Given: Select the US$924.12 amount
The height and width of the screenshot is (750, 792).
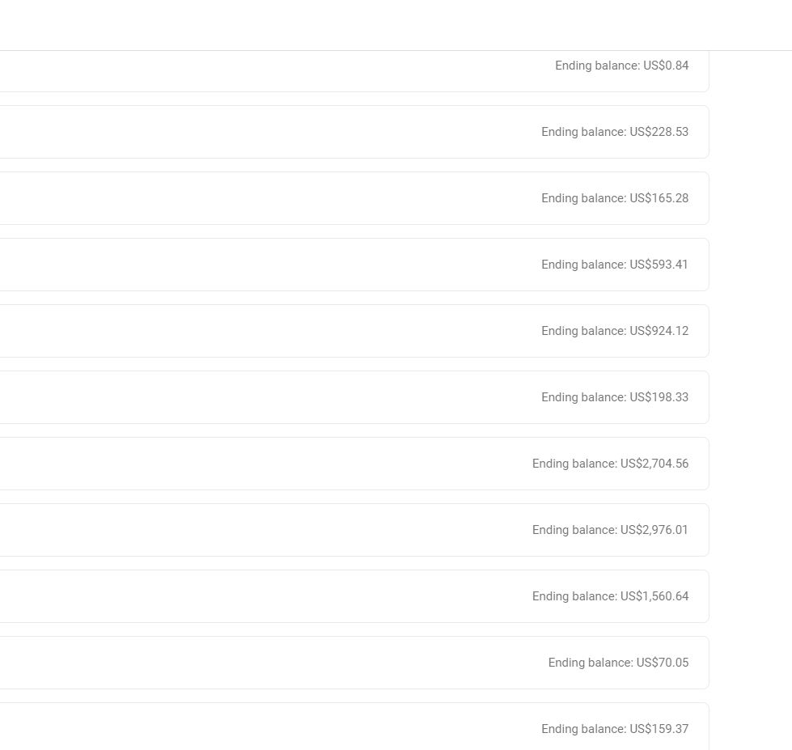Looking at the screenshot, I should click(659, 331).
